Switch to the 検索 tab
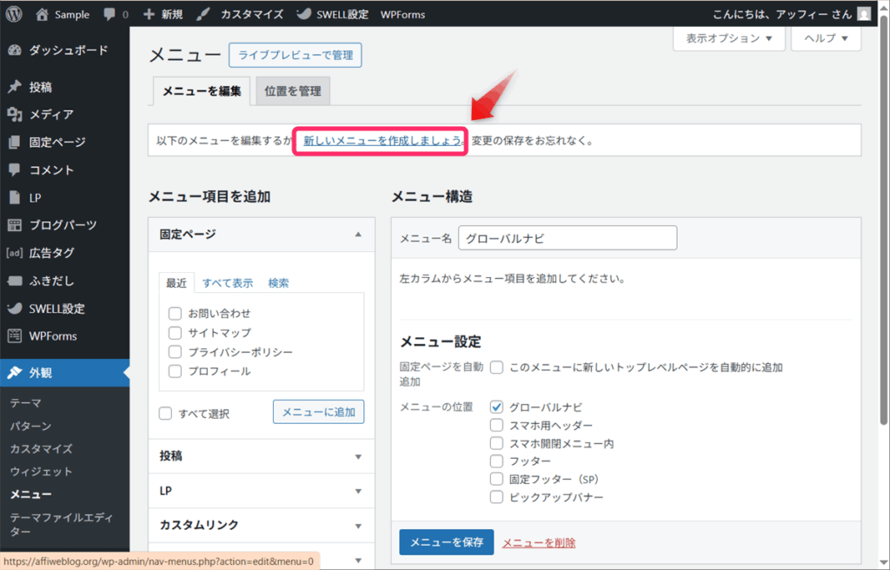 (278, 282)
